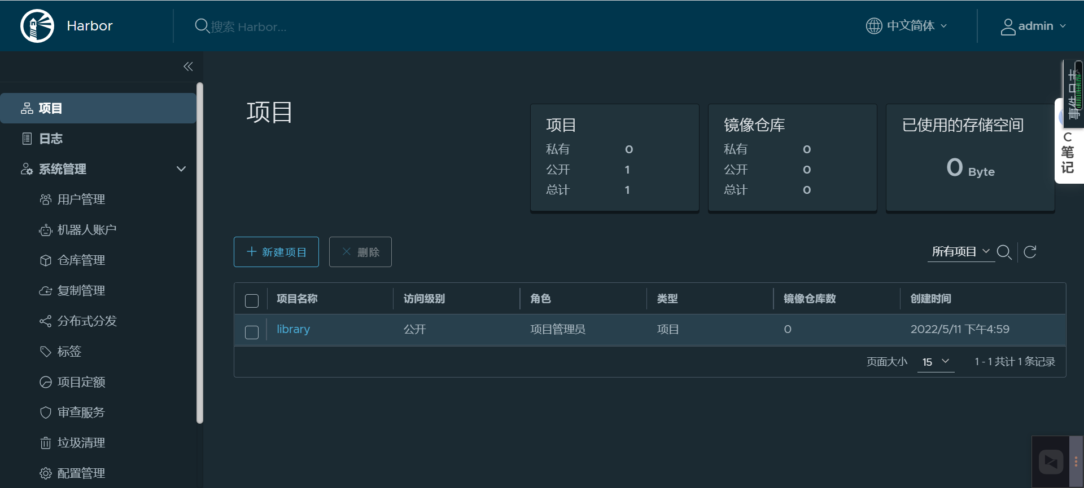Click the 审查服务 shield icon
Screen dimensions: 1084x488
pos(46,412)
